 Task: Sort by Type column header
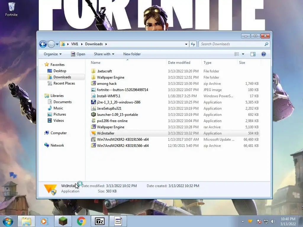point(219,63)
